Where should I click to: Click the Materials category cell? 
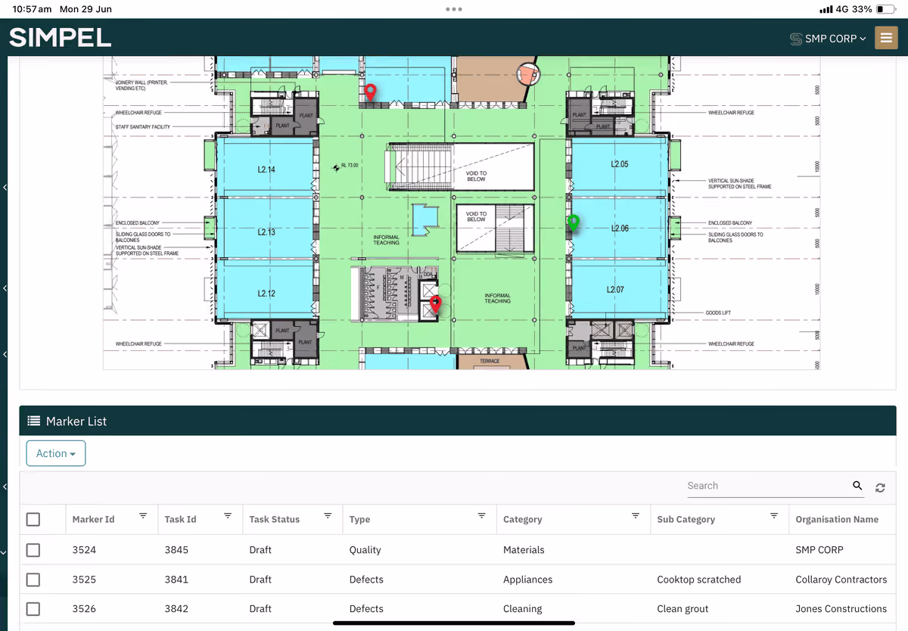point(524,550)
